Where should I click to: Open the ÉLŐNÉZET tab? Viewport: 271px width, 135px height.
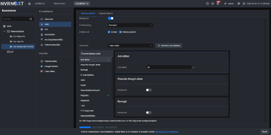click(x=40, y=3)
